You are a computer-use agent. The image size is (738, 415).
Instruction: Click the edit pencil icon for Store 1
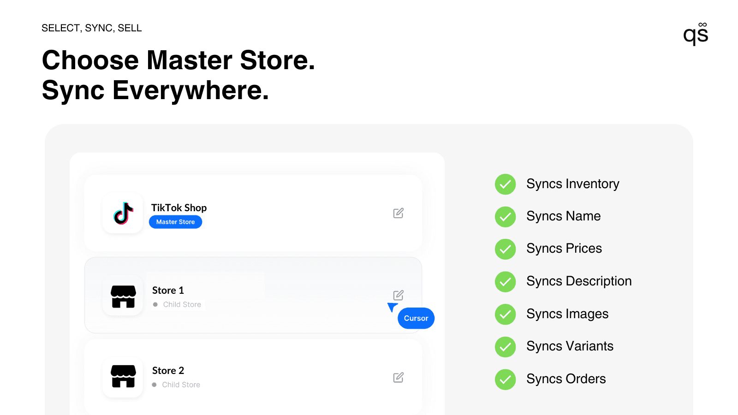398,295
